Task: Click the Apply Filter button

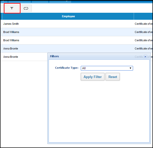Action: [x=93, y=77]
